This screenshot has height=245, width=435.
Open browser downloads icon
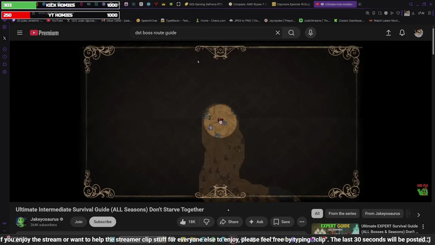(413, 13)
